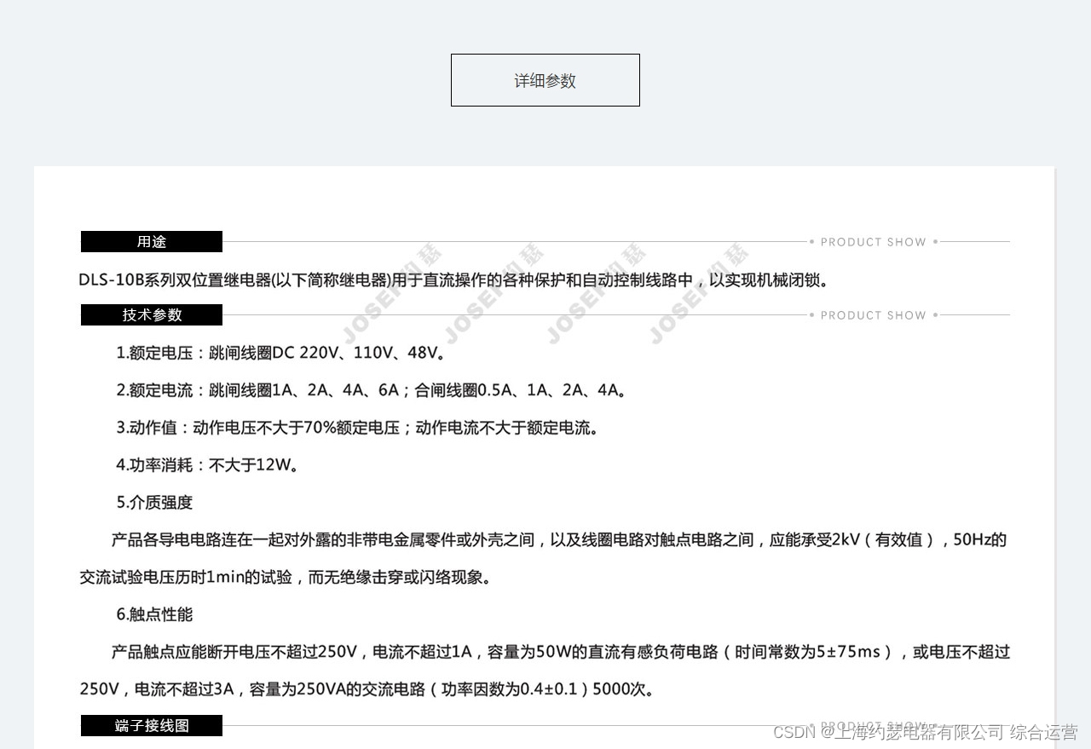Click the DLS-10B系列双位置继电器 description sentence
Screen dimensions: 1091x749
pos(453,280)
